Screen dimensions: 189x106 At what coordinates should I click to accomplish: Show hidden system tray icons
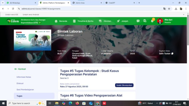(157, 103)
